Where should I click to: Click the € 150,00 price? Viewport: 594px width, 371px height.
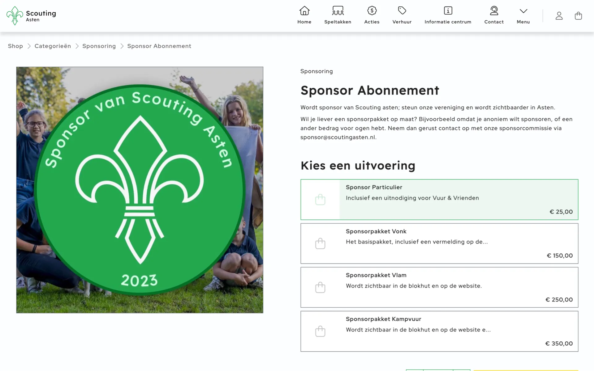(x=560, y=256)
